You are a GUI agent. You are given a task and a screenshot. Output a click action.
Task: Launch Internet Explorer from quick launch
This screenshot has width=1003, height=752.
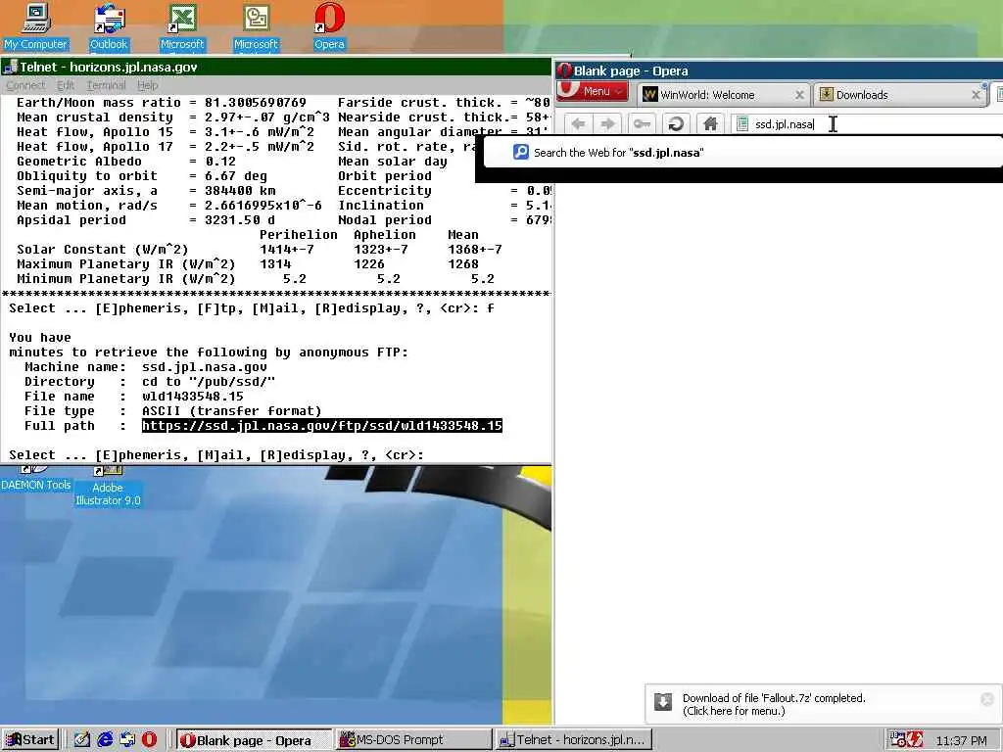coord(105,740)
